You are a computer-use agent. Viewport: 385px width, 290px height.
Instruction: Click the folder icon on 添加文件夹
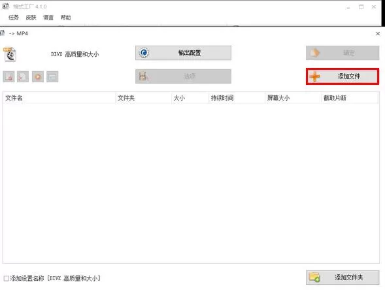pyautogui.click(x=314, y=277)
